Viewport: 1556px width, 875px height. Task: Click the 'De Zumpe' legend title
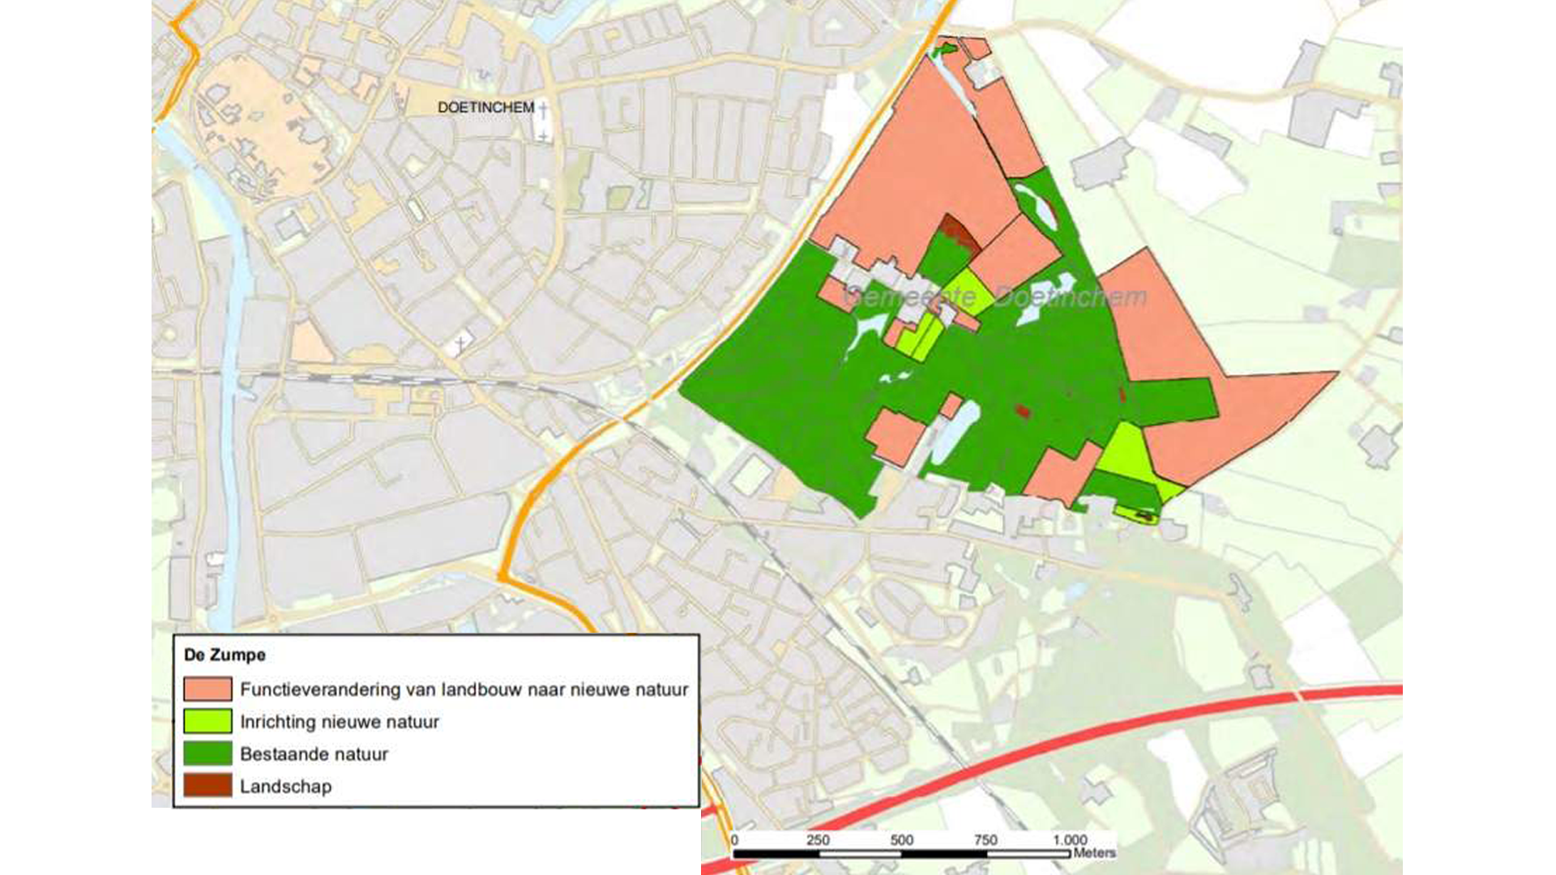pyautogui.click(x=224, y=655)
